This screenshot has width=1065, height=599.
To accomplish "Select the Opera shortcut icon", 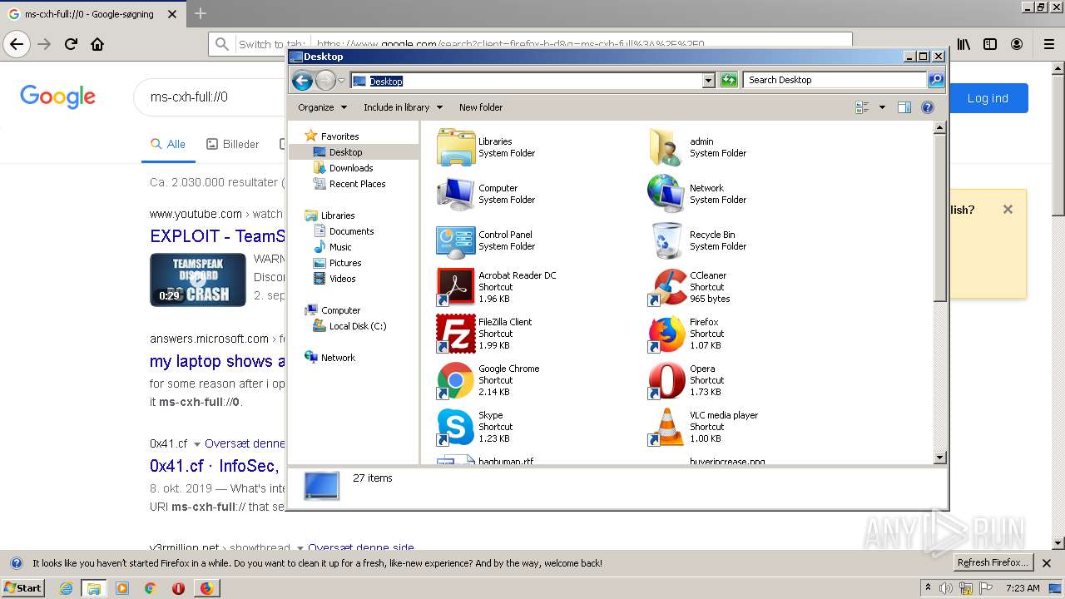I will pos(666,380).
